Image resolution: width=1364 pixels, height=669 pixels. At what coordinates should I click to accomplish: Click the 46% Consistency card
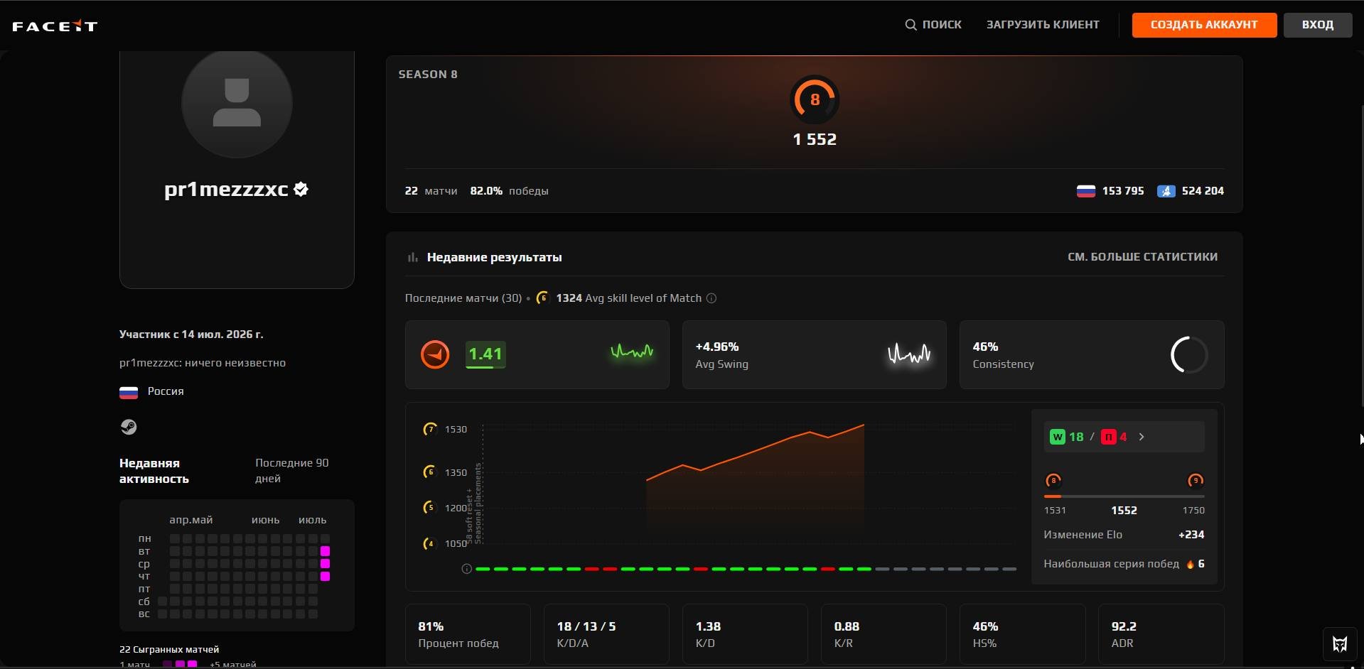click(1092, 354)
